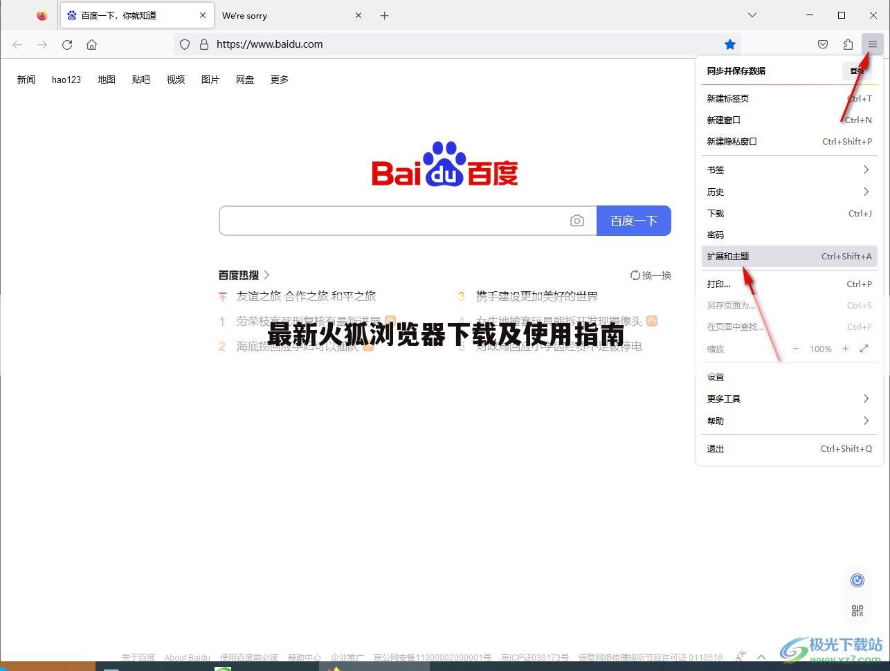Expand the 书签 bookmarks submenu
Screen dimensions: 890x671
789,170
